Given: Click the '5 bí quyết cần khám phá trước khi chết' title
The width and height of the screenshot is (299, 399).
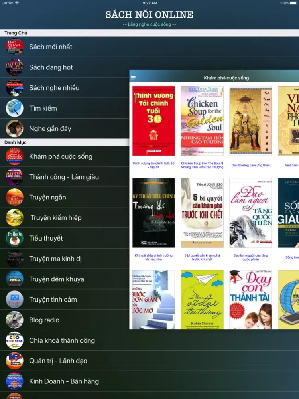Looking at the screenshot, I should 202,257.
